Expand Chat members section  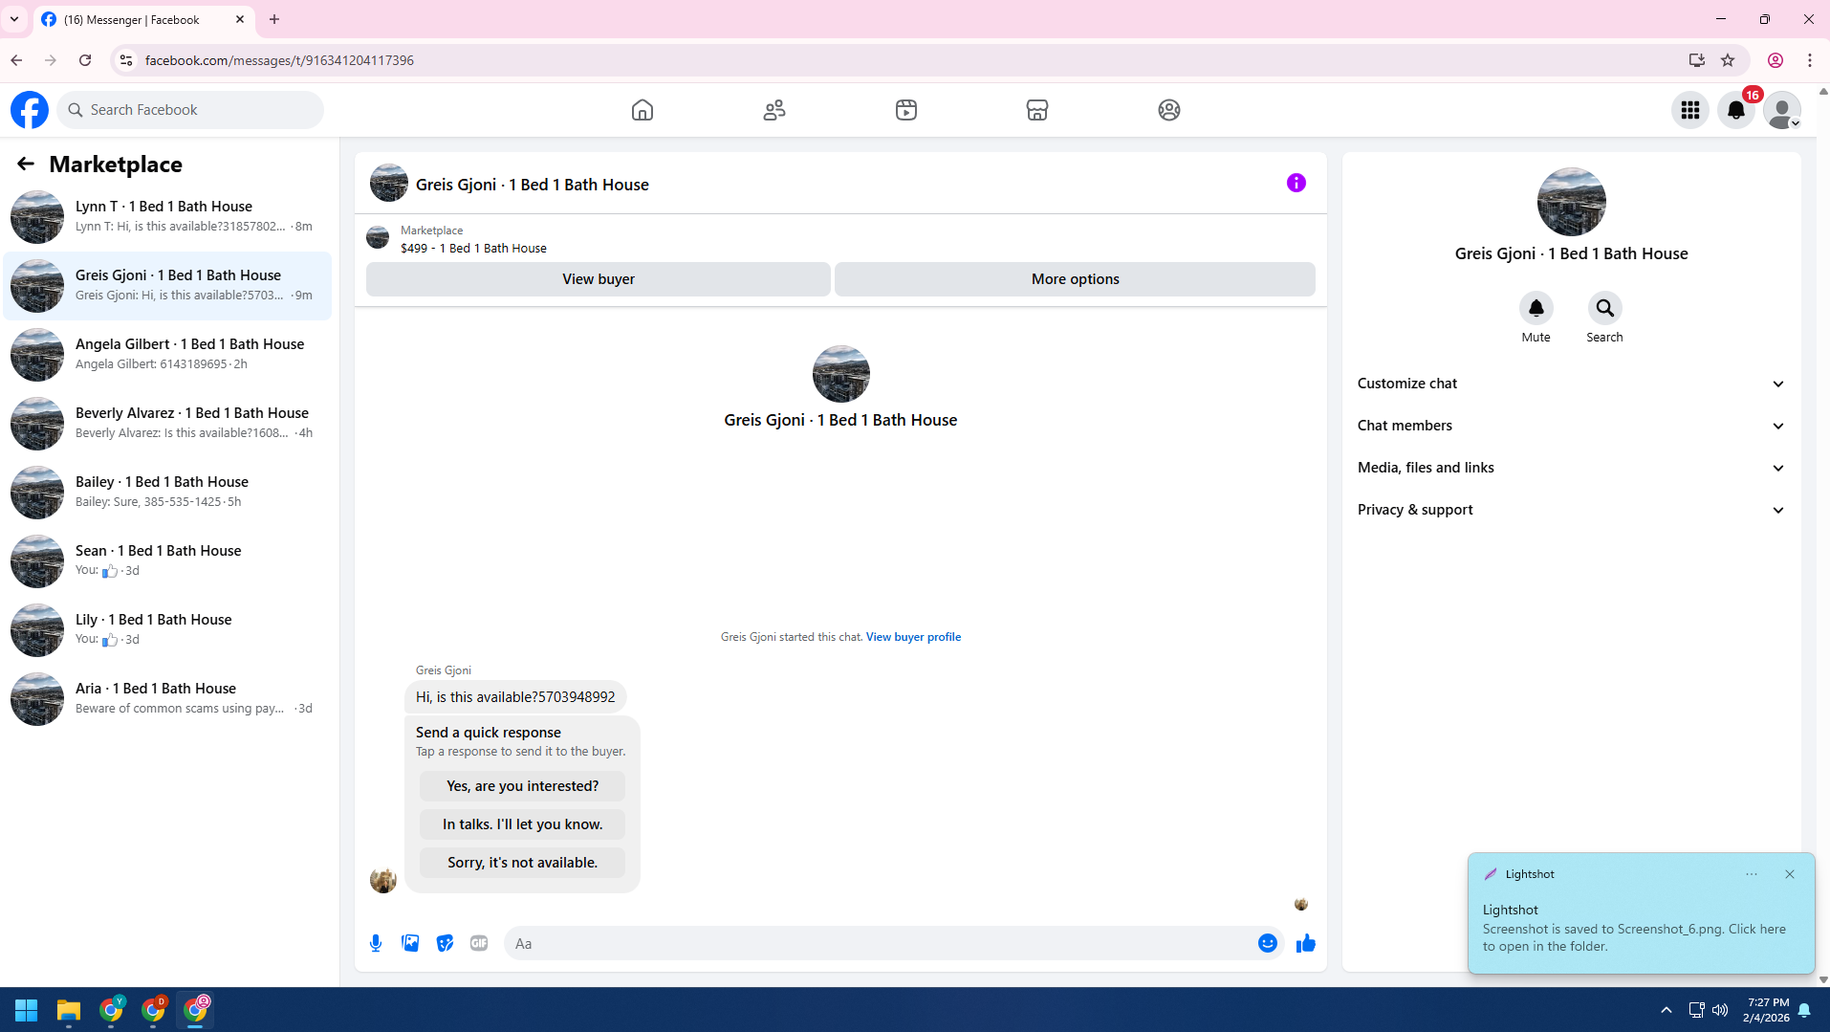tap(1571, 426)
